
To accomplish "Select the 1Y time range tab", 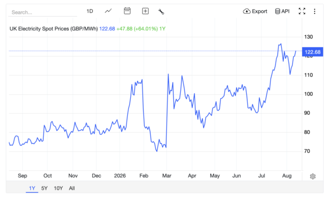I will 32,188.
